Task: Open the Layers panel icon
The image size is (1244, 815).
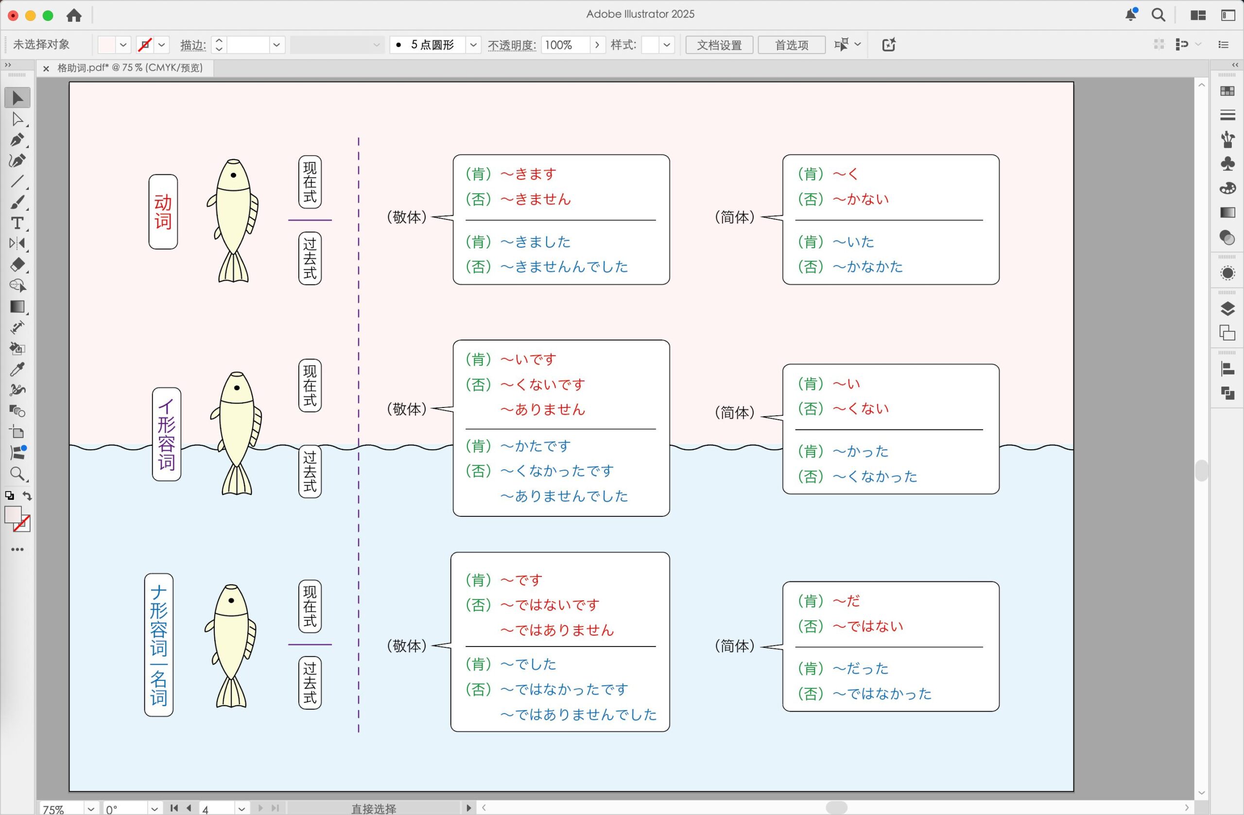Action: coord(1227,309)
